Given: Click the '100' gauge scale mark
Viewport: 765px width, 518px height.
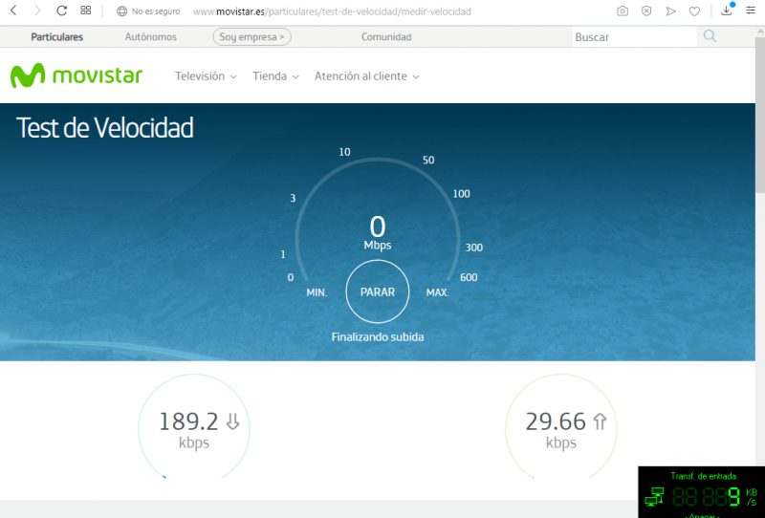Looking at the screenshot, I should [x=462, y=194].
